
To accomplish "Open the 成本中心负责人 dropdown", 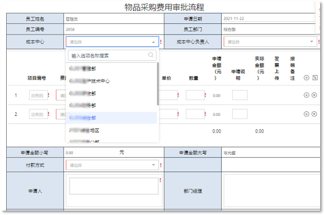I will tap(270, 42).
